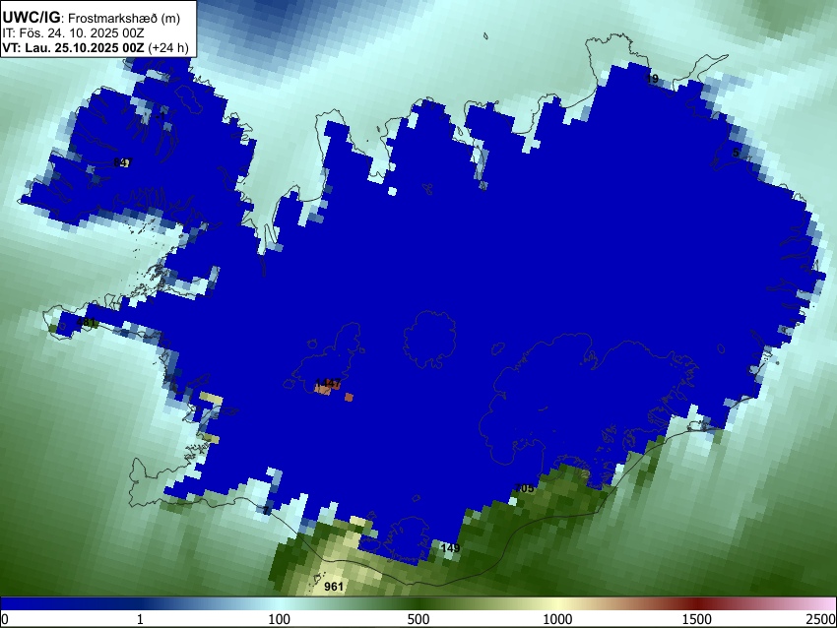This screenshot has height=628, width=837.
Task: Click the map value '1447' by the red cells
Action: click(x=328, y=383)
